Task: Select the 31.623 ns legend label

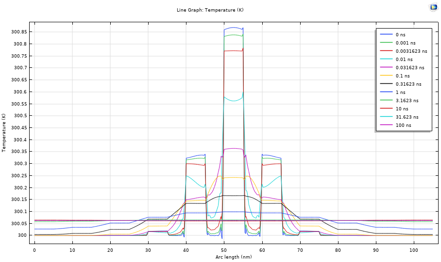Action: point(407,117)
